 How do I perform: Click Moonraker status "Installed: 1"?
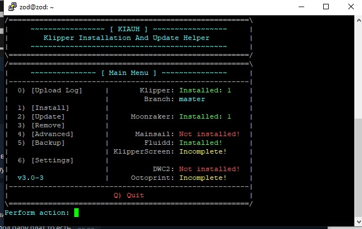[x=205, y=116]
